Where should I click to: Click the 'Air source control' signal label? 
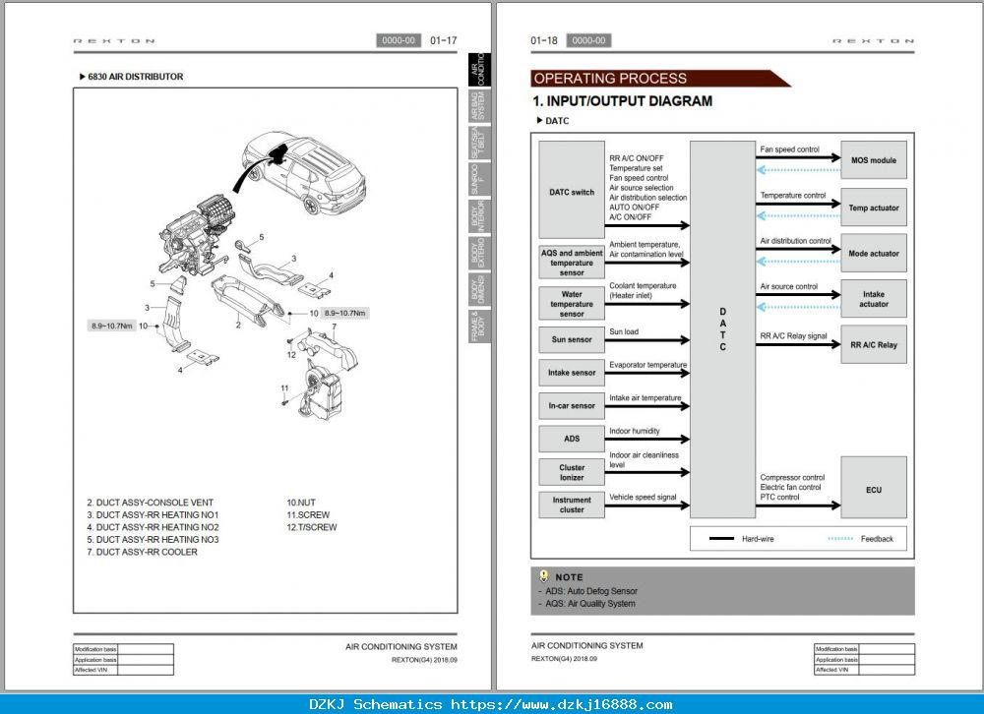coord(789,287)
